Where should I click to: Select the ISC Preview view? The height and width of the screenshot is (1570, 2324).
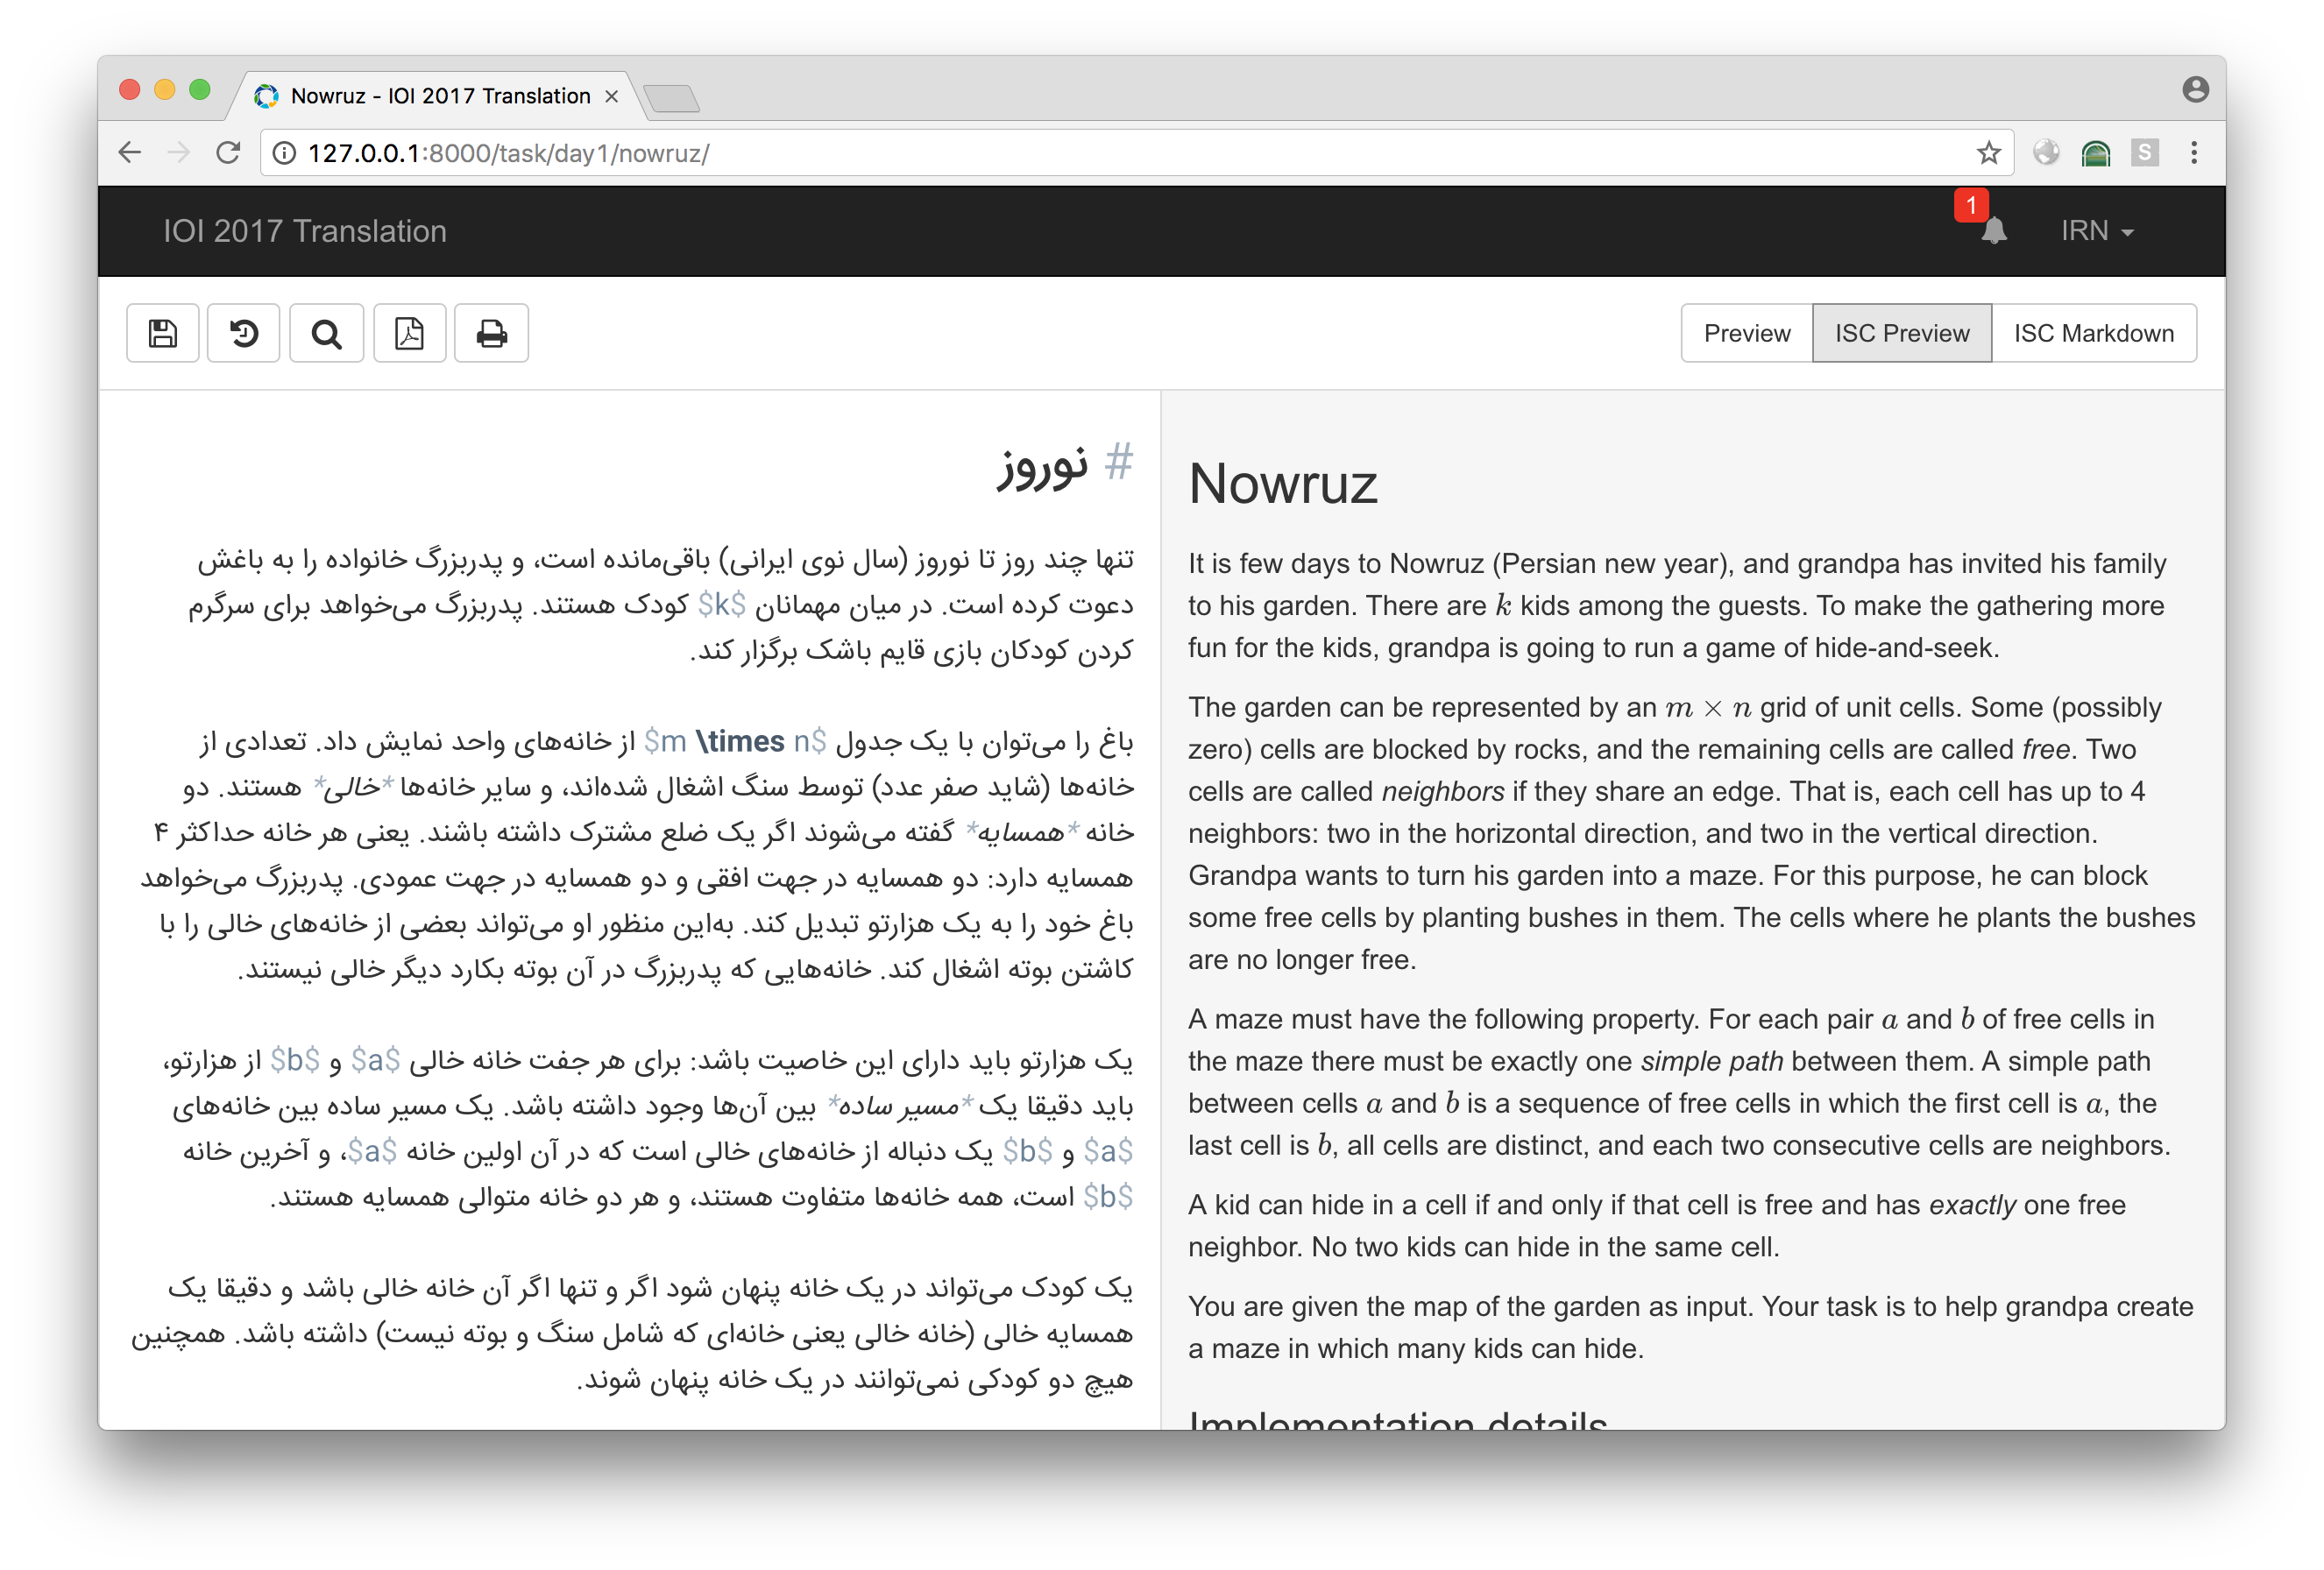point(1901,333)
